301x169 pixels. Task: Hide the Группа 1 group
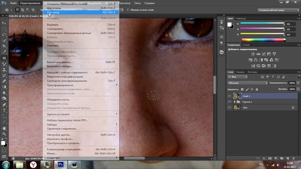click(230, 102)
